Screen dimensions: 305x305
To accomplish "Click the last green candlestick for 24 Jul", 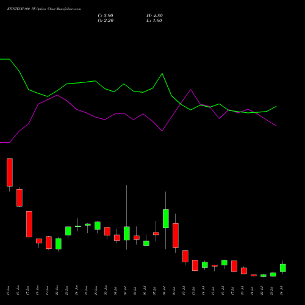I will pos(283,268).
